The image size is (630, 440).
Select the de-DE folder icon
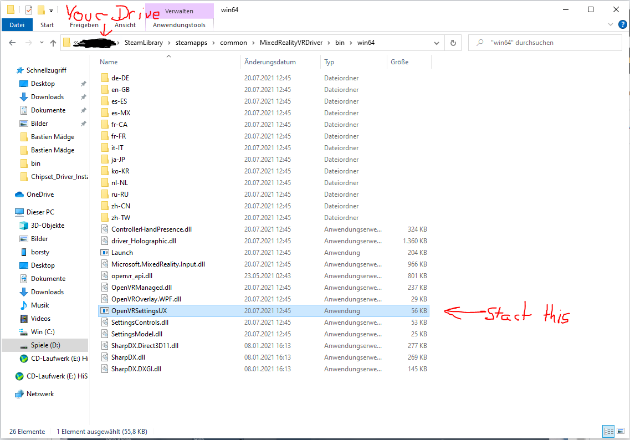pyautogui.click(x=105, y=78)
